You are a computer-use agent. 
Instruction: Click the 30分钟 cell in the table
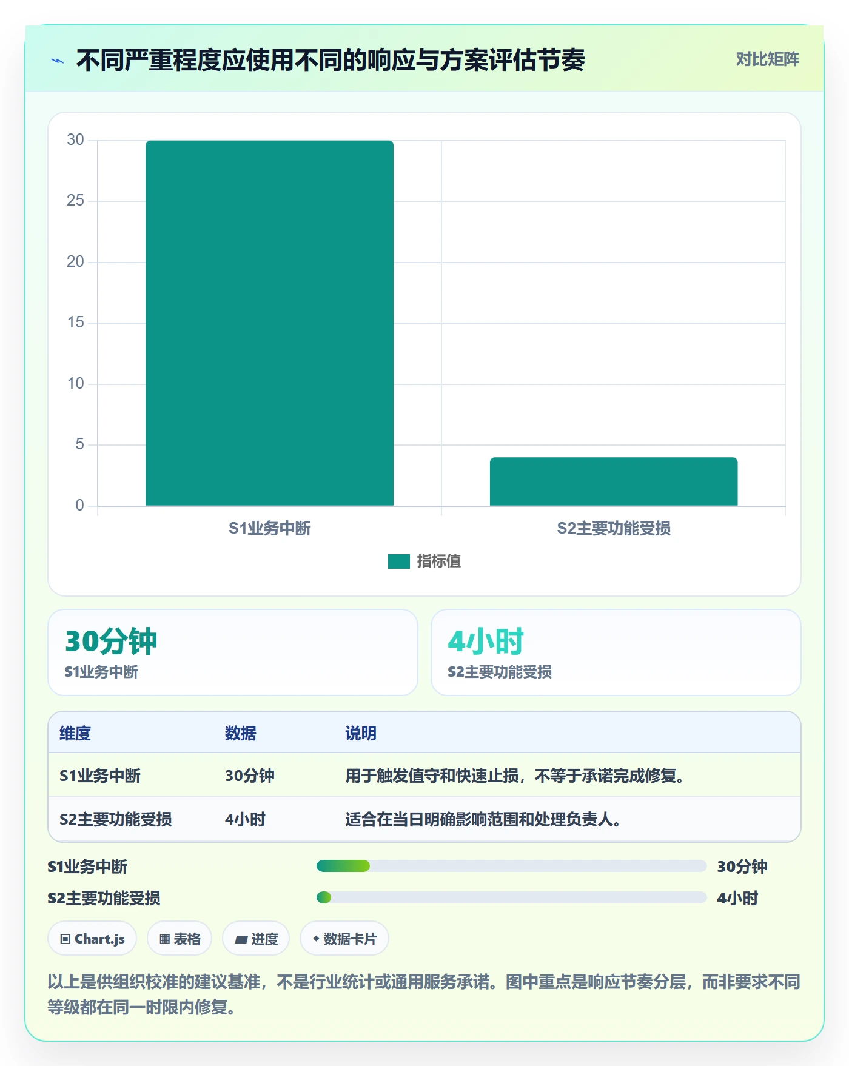click(250, 776)
